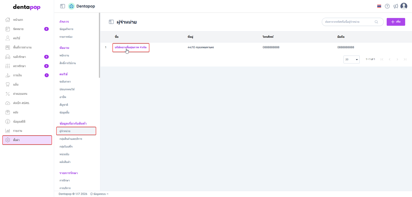Click the ค่าตอบแทน percent icon
Image resolution: width=412 pixels, height=197 pixels.
(x=8, y=94)
